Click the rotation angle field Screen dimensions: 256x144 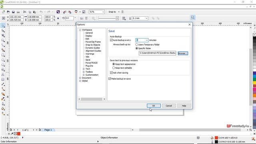pyautogui.click(x=70, y=18)
